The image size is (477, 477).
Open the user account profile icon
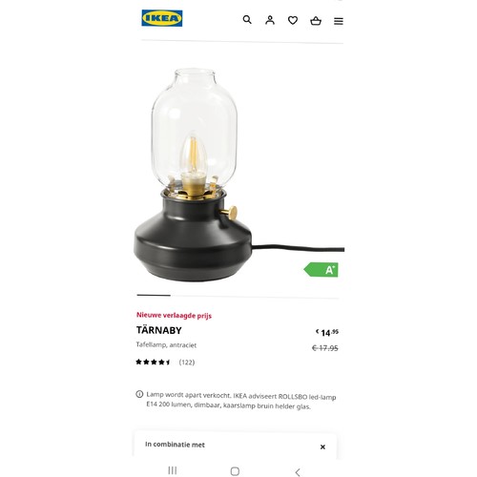270,20
